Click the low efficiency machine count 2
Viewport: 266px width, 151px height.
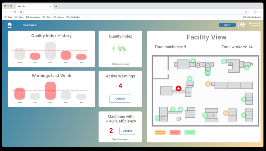pyautogui.click(x=111, y=131)
